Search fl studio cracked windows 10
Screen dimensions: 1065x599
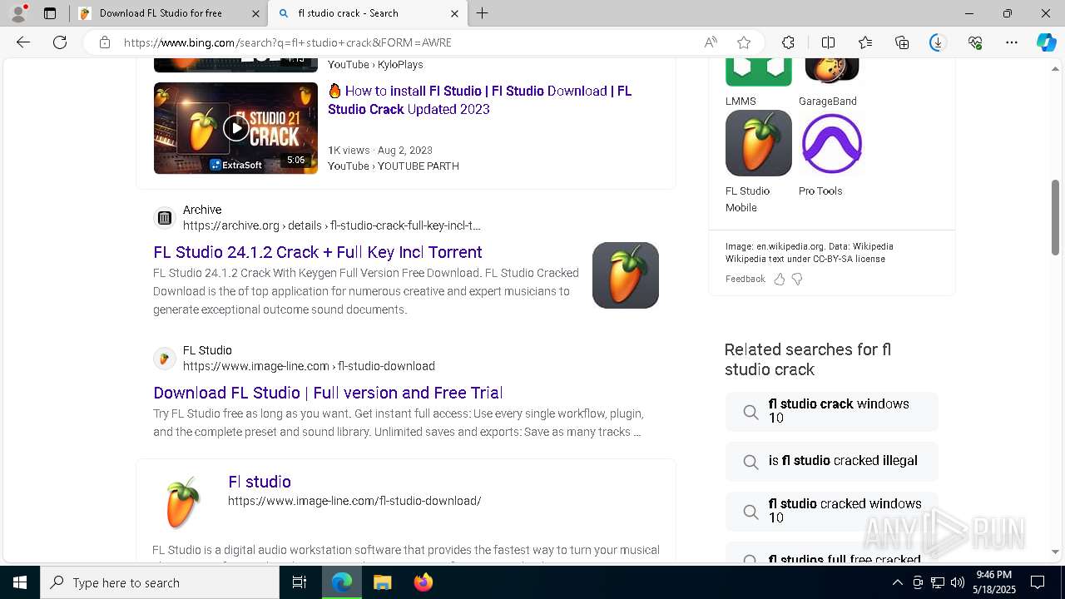coord(831,511)
